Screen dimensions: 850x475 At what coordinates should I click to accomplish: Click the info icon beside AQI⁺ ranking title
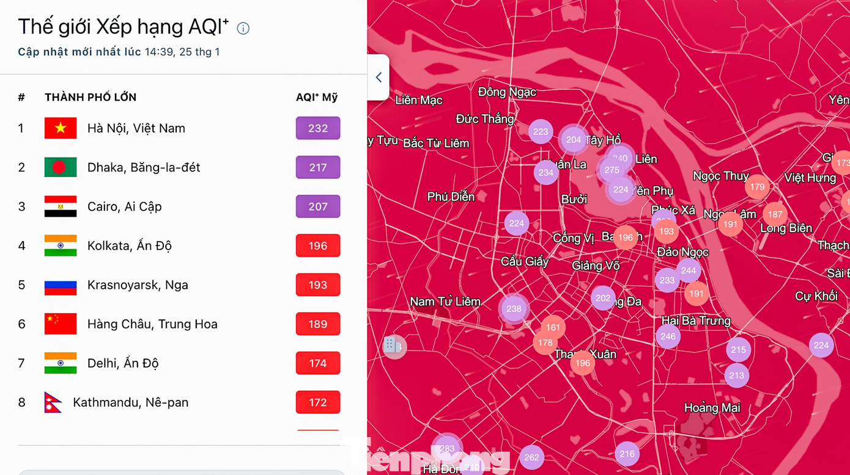[243, 28]
